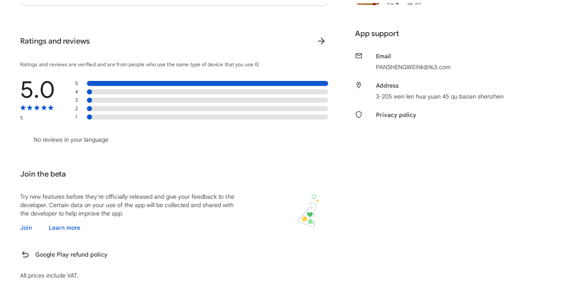This screenshot has height=291, width=573.
Task: Click the beta flask illustration
Action: point(309,211)
